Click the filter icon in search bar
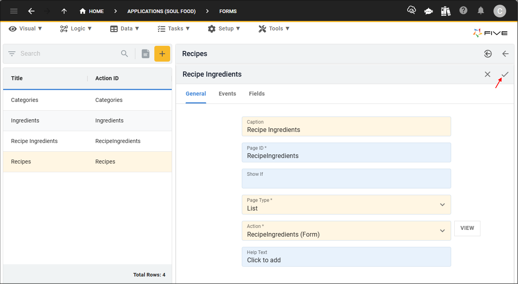This screenshot has width=518, height=284. click(x=12, y=54)
